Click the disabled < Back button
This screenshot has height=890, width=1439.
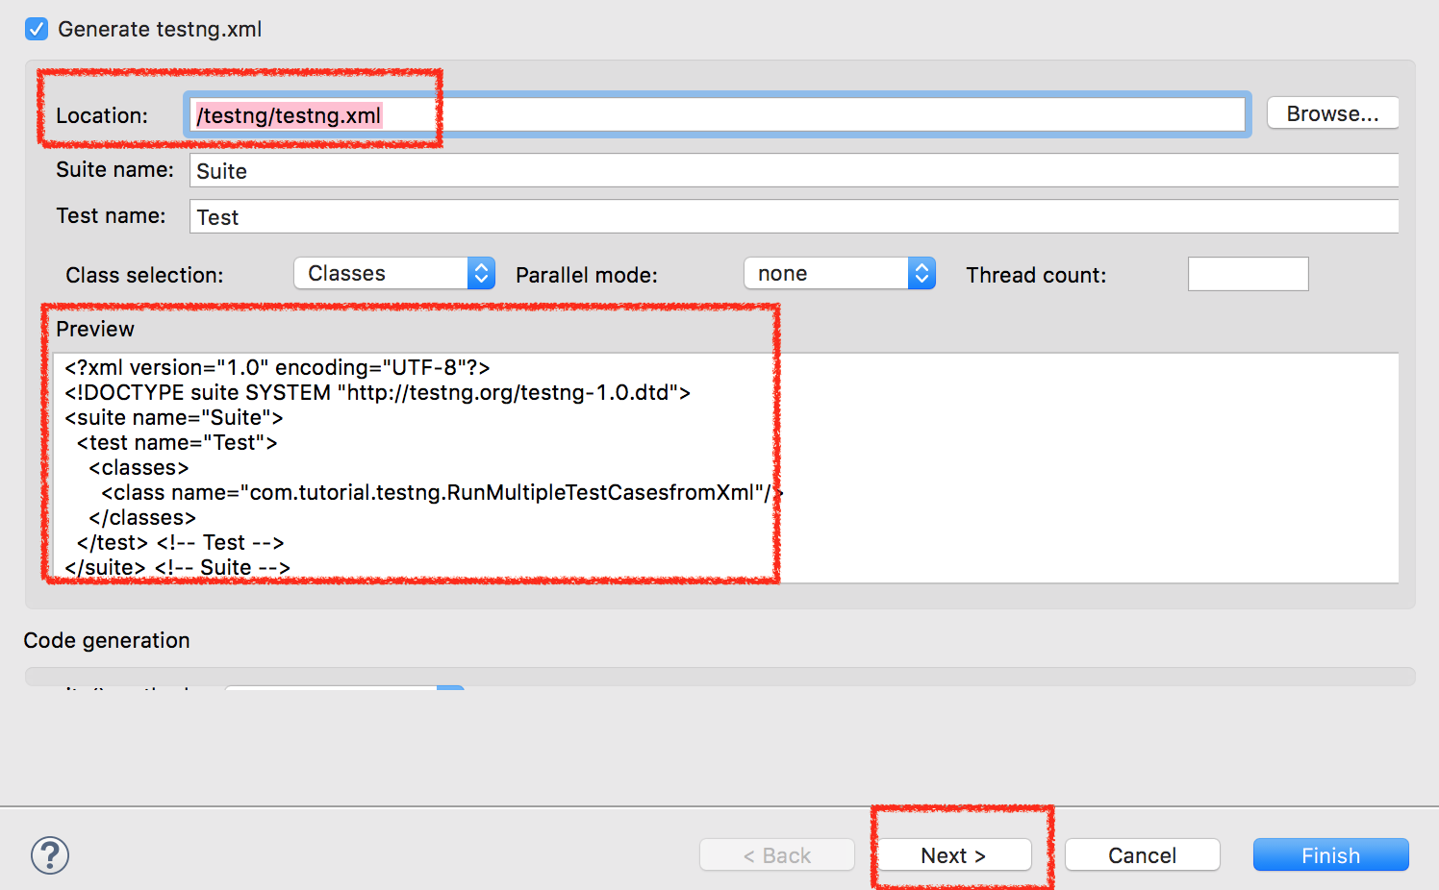pos(777,855)
